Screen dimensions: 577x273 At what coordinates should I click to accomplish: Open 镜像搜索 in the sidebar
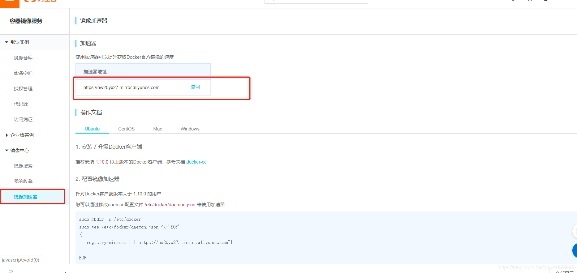pyautogui.click(x=23, y=166)
